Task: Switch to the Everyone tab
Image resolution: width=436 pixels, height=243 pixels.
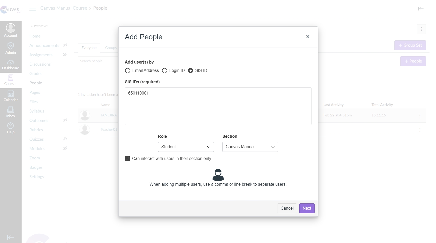Action: (x=89, y=48)
